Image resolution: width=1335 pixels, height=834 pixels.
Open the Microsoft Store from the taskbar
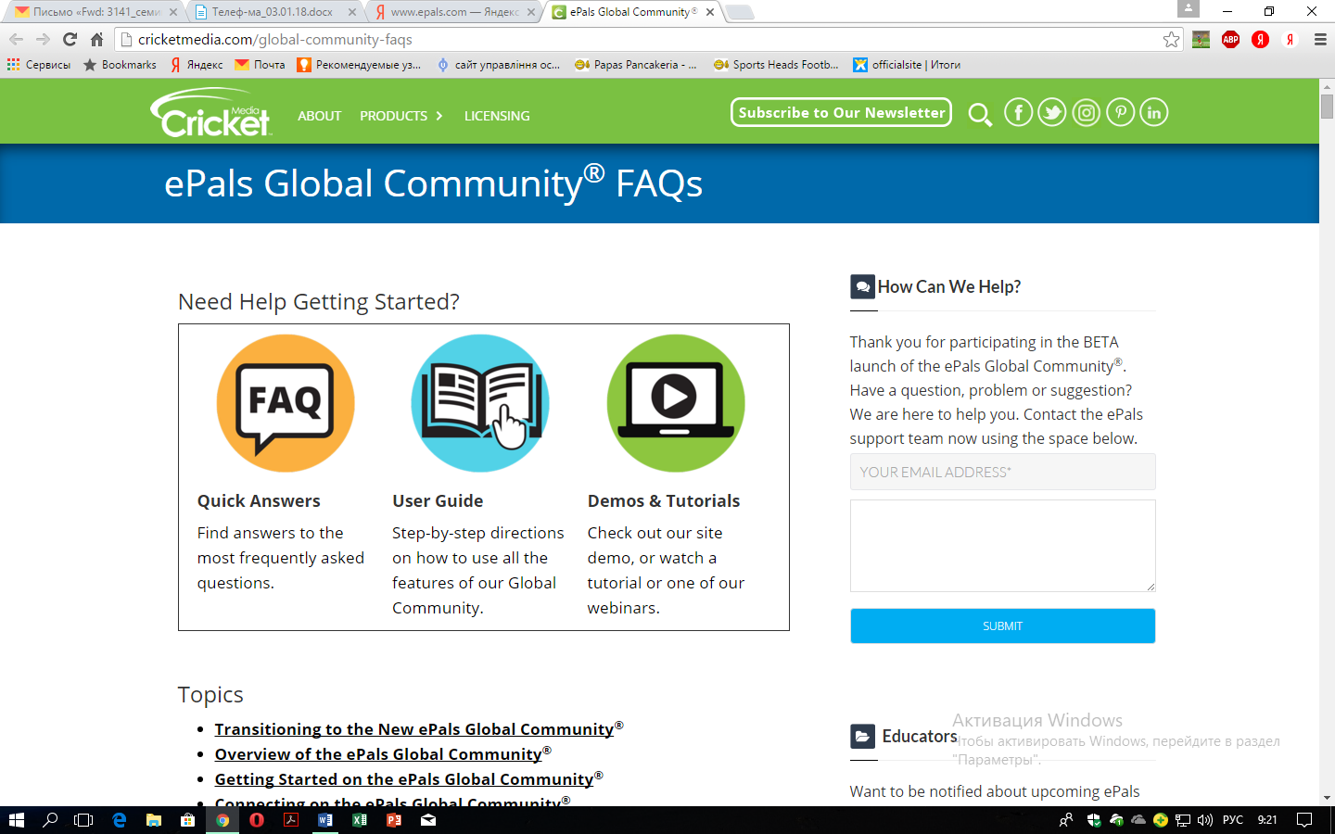188,820
